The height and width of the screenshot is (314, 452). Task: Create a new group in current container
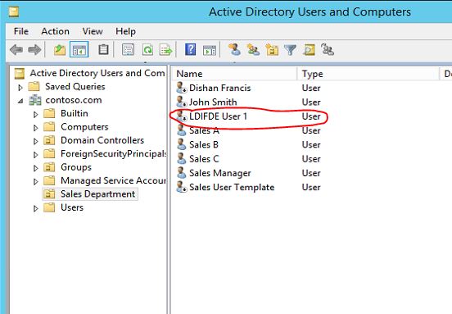pyautogui.click(x=253, y=50)
